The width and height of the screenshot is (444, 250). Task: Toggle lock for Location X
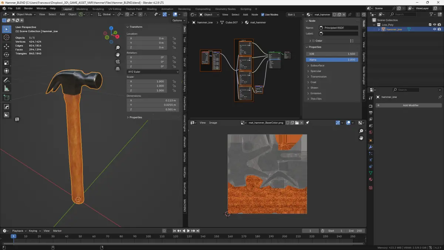click(174, 38)
